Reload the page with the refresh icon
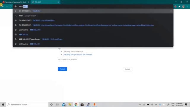190x107 pixels. pyautogui.click(x=11, y=7)
